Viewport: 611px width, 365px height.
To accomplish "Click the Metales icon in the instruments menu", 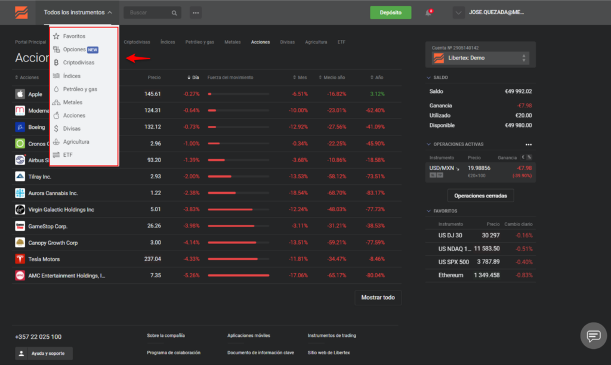I will [57, 103].
